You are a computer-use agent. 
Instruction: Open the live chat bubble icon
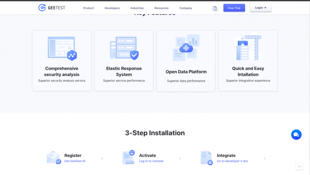[296, 134]
